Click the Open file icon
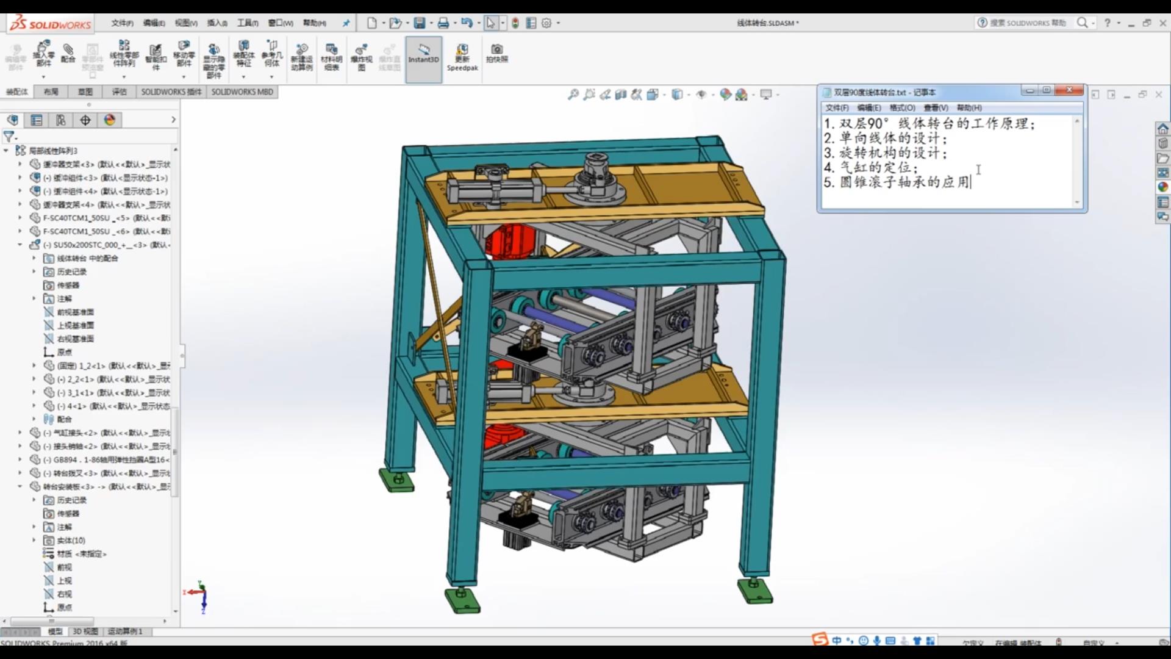The image size is (1171, 659). pos(395,23)
